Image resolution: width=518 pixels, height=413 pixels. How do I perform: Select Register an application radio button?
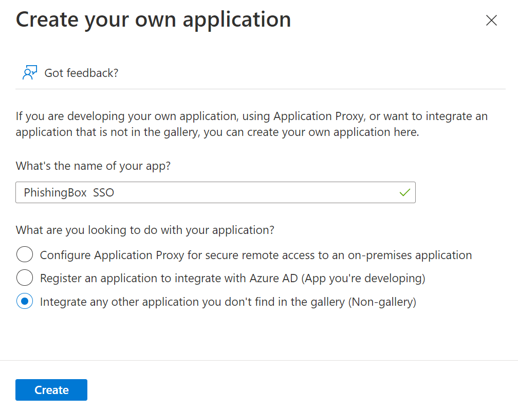coord(25,278)
